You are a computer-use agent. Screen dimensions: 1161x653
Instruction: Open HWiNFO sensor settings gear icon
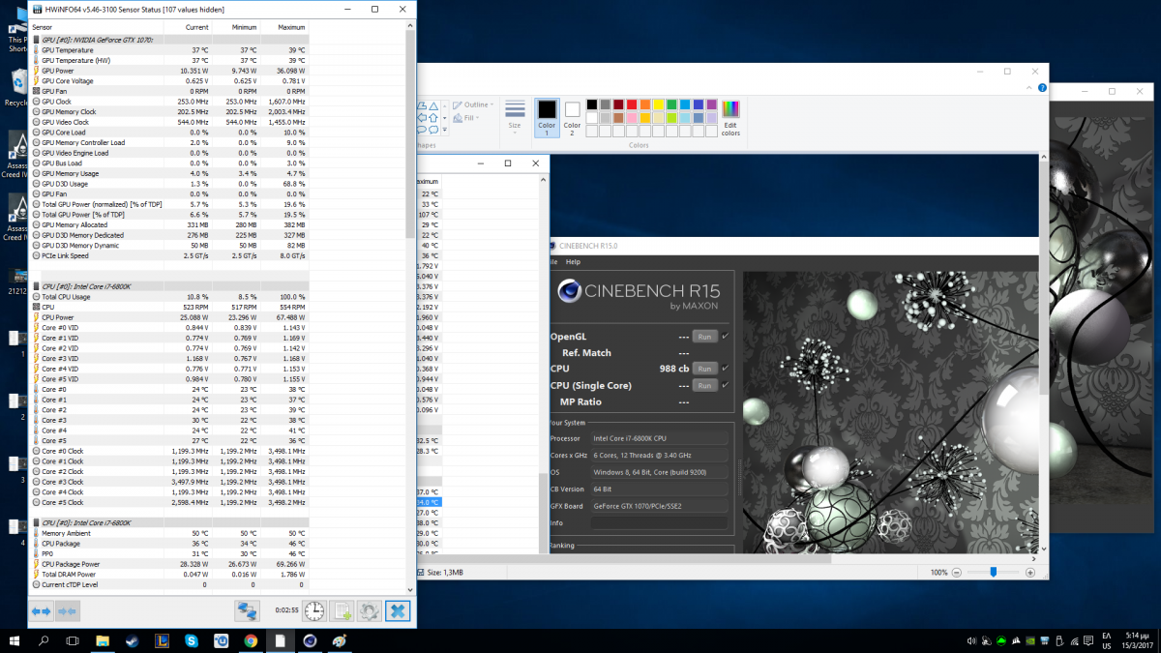point(369,611)
